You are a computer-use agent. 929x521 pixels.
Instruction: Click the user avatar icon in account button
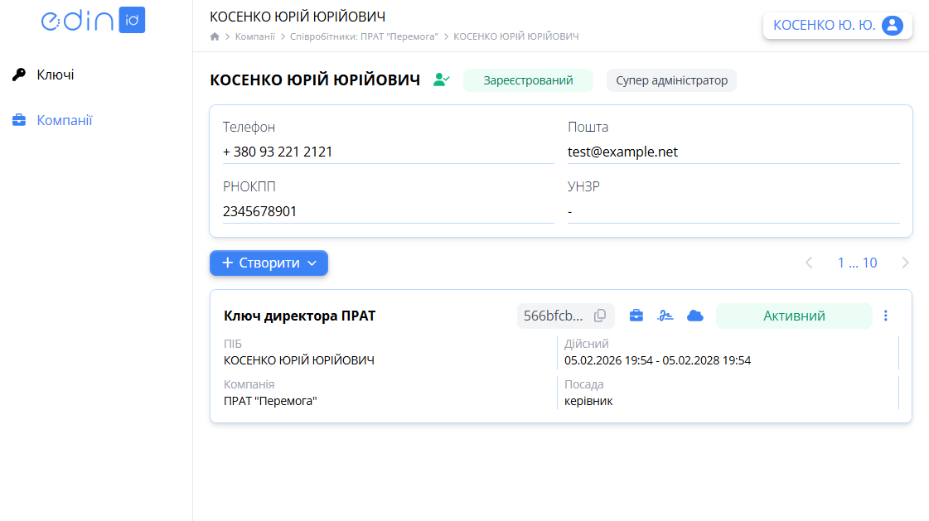892,25
